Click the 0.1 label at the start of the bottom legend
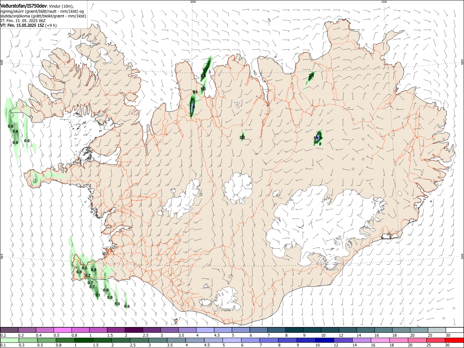 [x=3, y=345]
